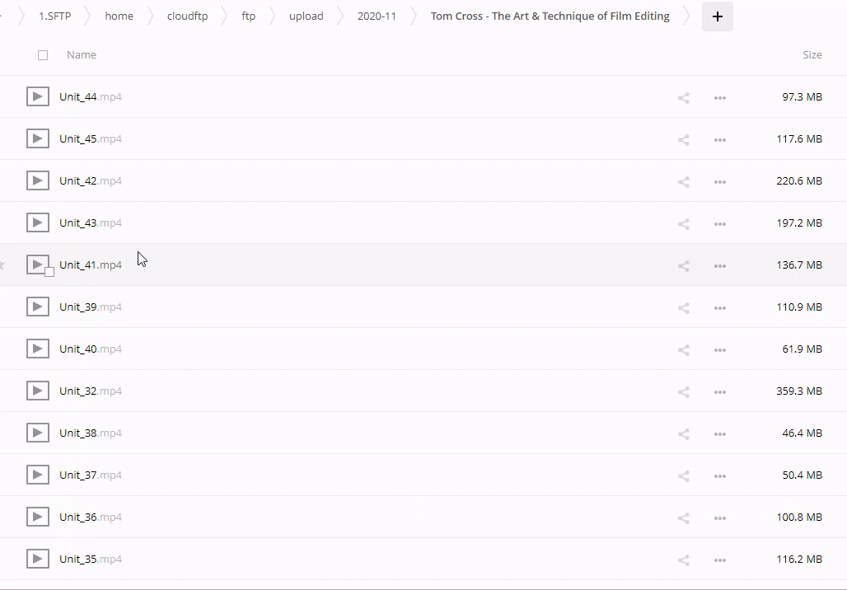Open the three-dot menu for Unit_45.mp4
Image resolution: width=847 pixels, height=590 pixels.
pyautogui.click(x=719, y=139)
